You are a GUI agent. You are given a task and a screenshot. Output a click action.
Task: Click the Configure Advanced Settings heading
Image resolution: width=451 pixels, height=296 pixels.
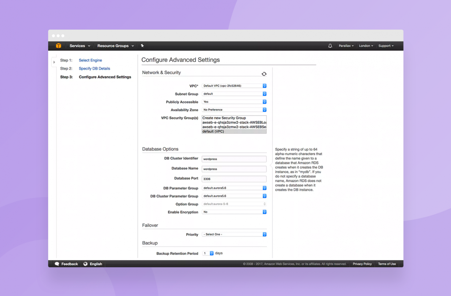coord(180,60)
